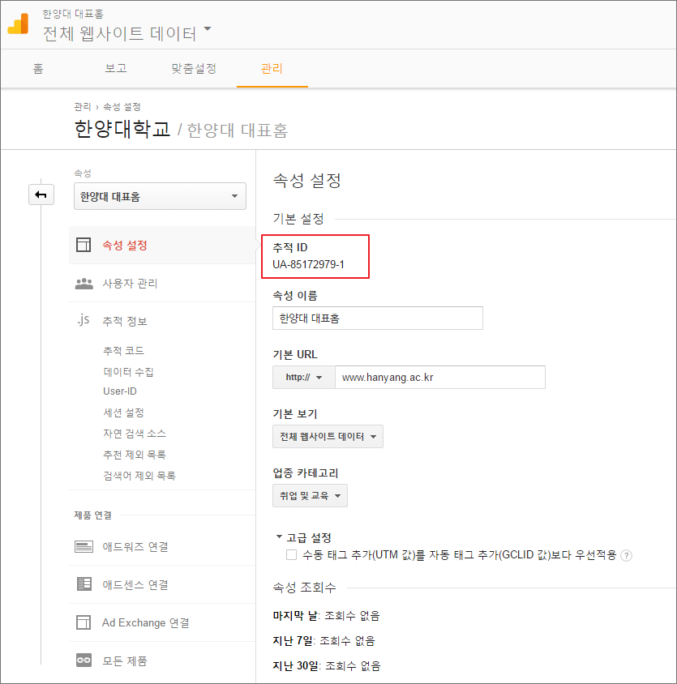This screenshot has height=684, width=677.
Task: Click the back arrow icon above the sidebar
Action: pos(41,195)
